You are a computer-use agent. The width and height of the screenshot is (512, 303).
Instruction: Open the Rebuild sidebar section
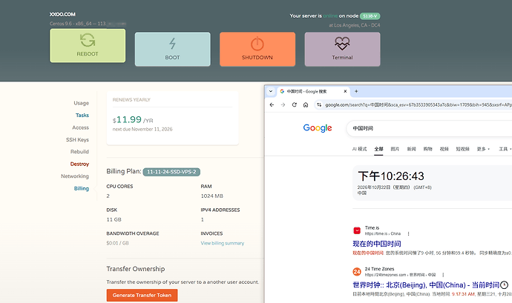point(79,152)
